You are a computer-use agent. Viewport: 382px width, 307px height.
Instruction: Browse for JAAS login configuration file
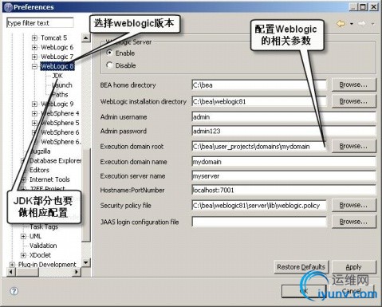354,222
